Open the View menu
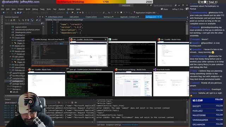The image size is (226, 127). point(13,9)
